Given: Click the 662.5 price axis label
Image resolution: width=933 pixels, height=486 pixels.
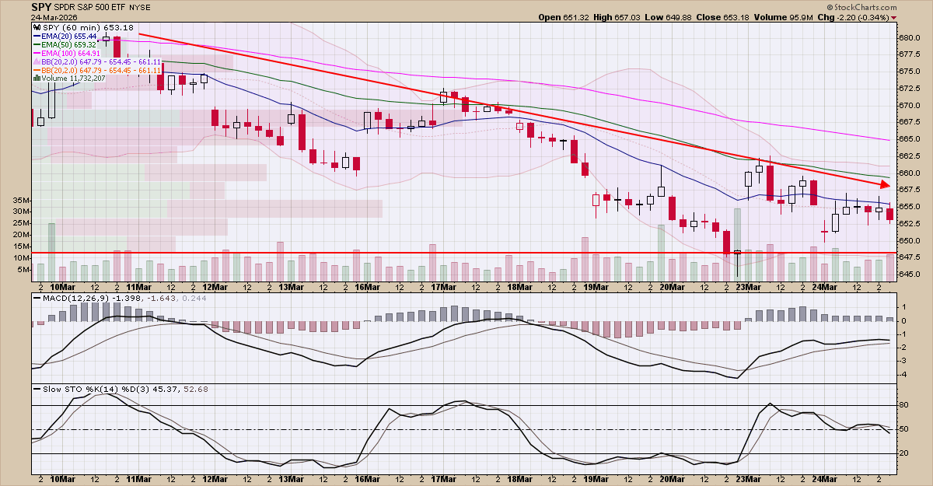Looking at the screenshot, I should [910, 156].
